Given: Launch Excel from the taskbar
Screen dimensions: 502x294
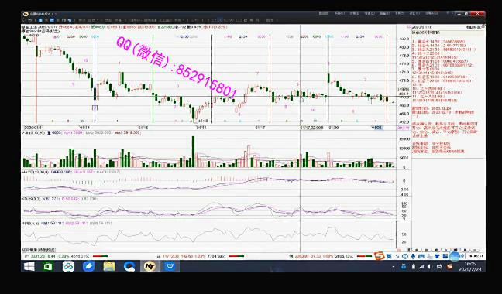Looking at the screenshot, I should pyautogui.click(x=48, y=266).
